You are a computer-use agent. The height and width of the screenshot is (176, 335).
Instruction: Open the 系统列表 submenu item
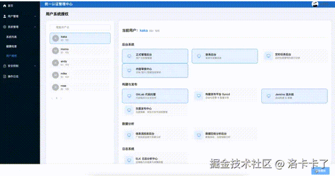coord(11,37)
